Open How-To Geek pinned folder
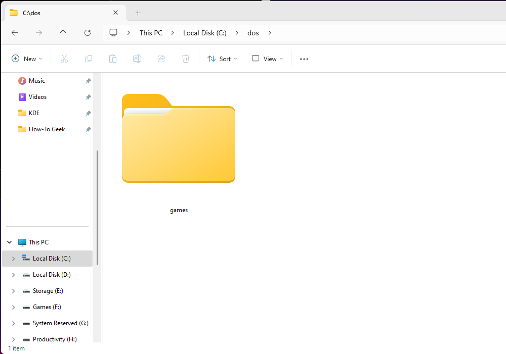This screenshot has height=354, width=506. pos(48,129)
